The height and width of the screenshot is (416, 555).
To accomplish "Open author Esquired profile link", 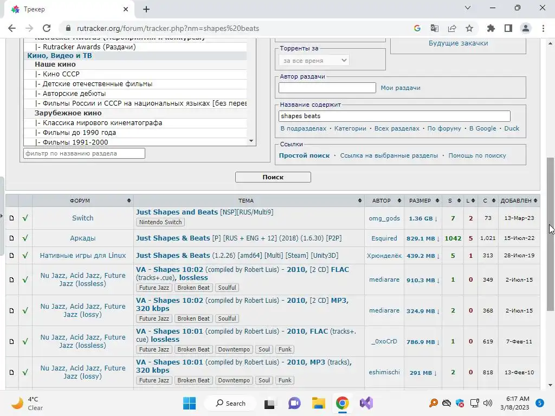I will 384,238.
